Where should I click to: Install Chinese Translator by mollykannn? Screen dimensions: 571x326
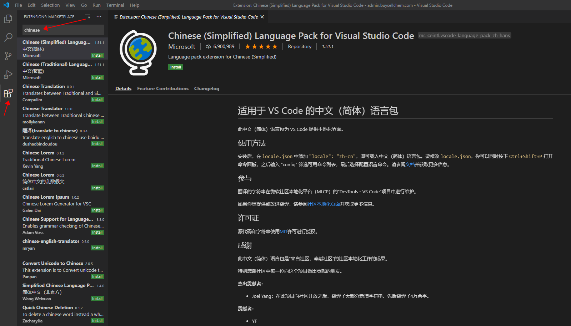point(97,122)
